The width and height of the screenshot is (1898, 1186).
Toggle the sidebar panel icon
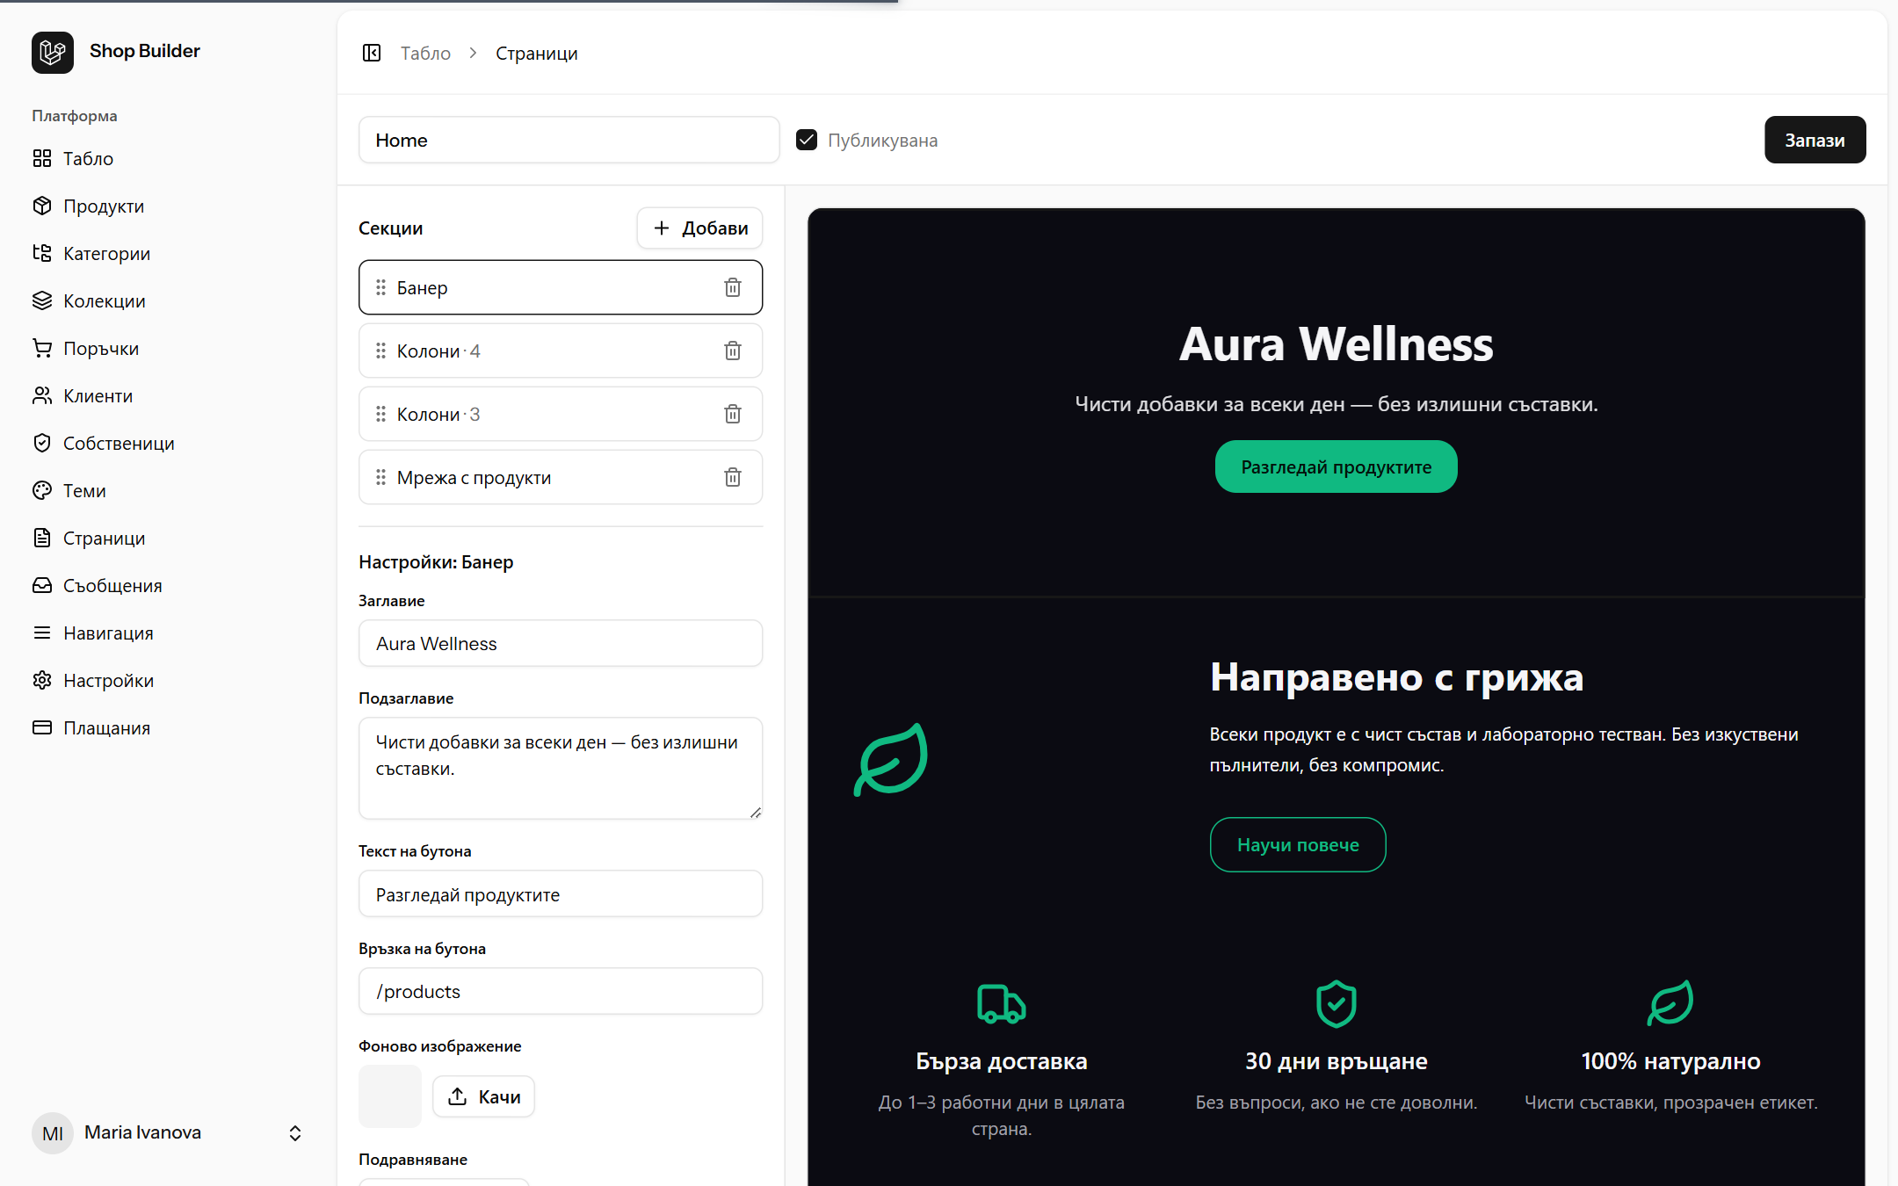coord(372,54)
